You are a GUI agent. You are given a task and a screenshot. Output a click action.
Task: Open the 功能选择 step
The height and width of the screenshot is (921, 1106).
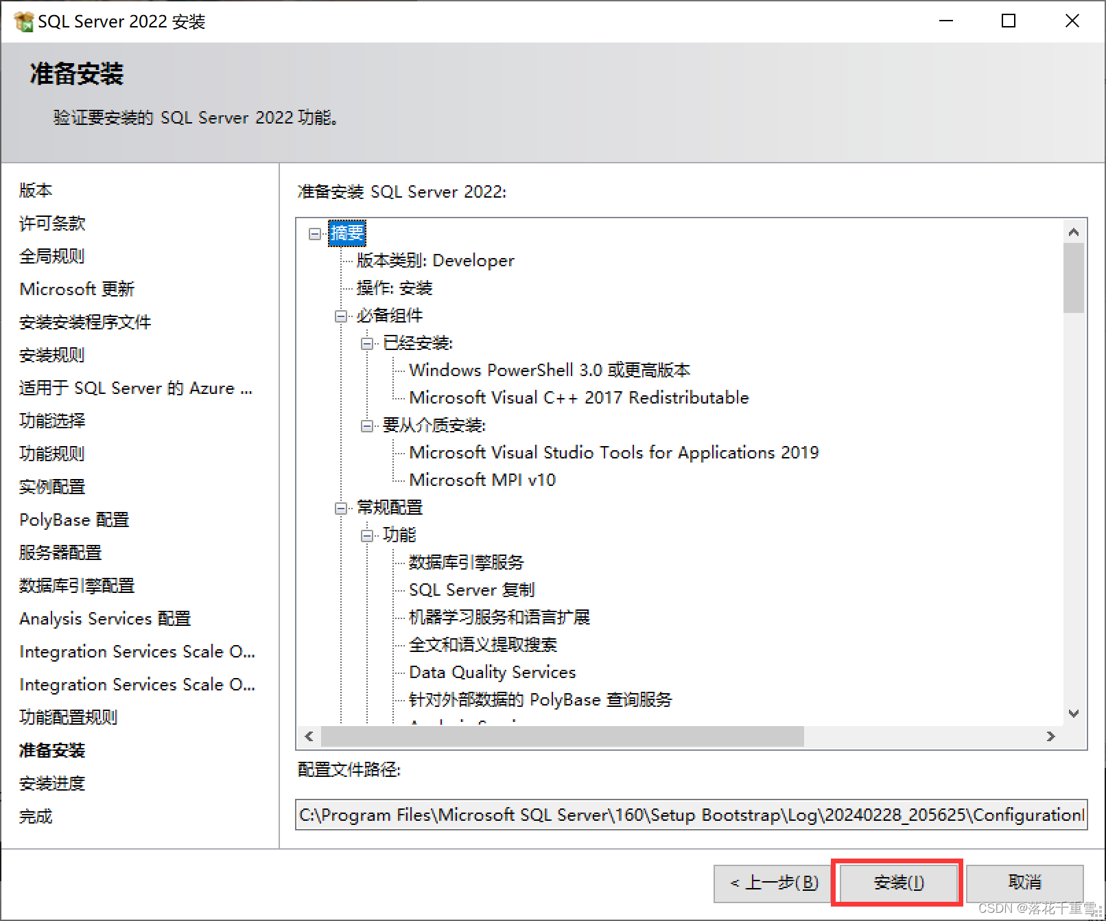(52, 421)
